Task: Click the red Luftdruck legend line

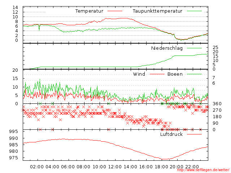Action: click(x=194, y=134)
